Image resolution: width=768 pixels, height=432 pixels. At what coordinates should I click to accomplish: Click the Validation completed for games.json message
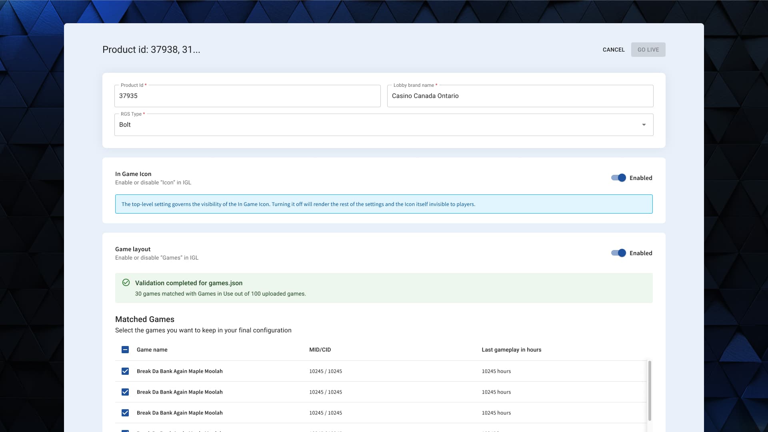(x=189, y=283)
